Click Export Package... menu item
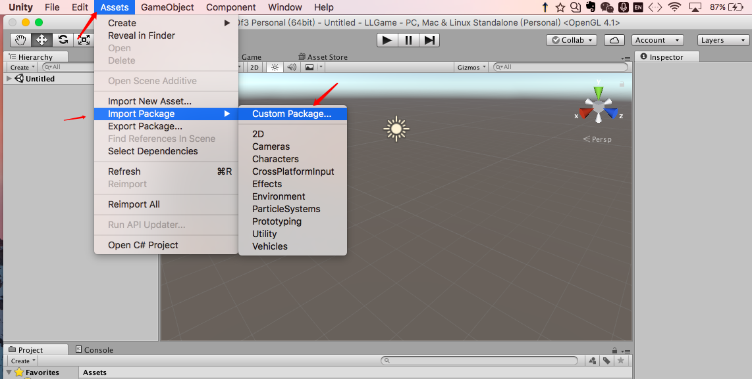752x379 pixels. click(166, 126)
